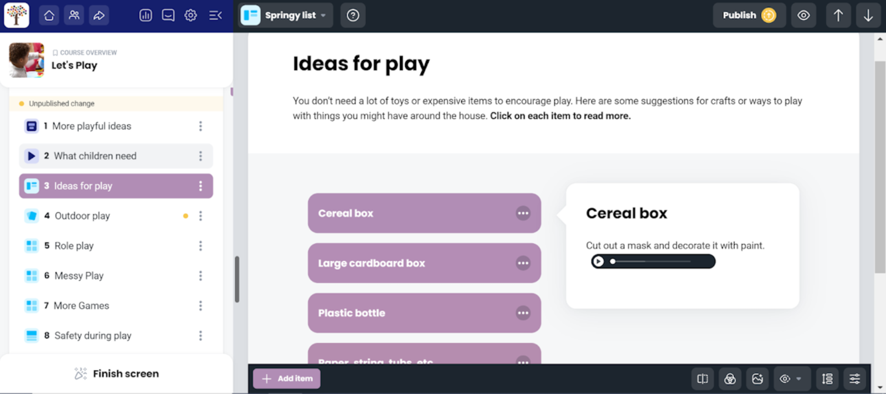Viewport: 886px width, 394px height.
Task: Go to the home icon in top bar
Action: pyautogui.click(x=49, y=16)
